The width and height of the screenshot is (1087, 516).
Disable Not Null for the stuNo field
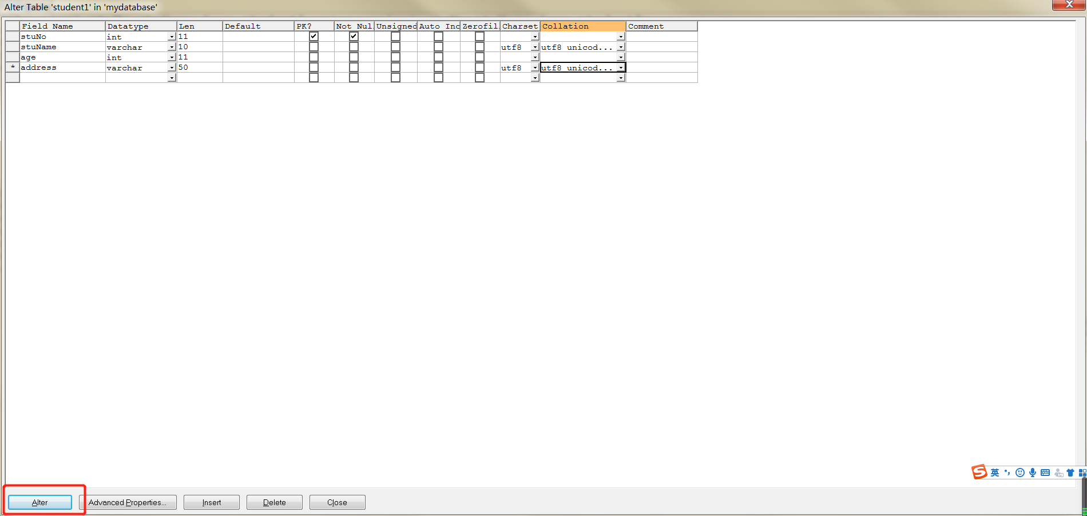354,35
